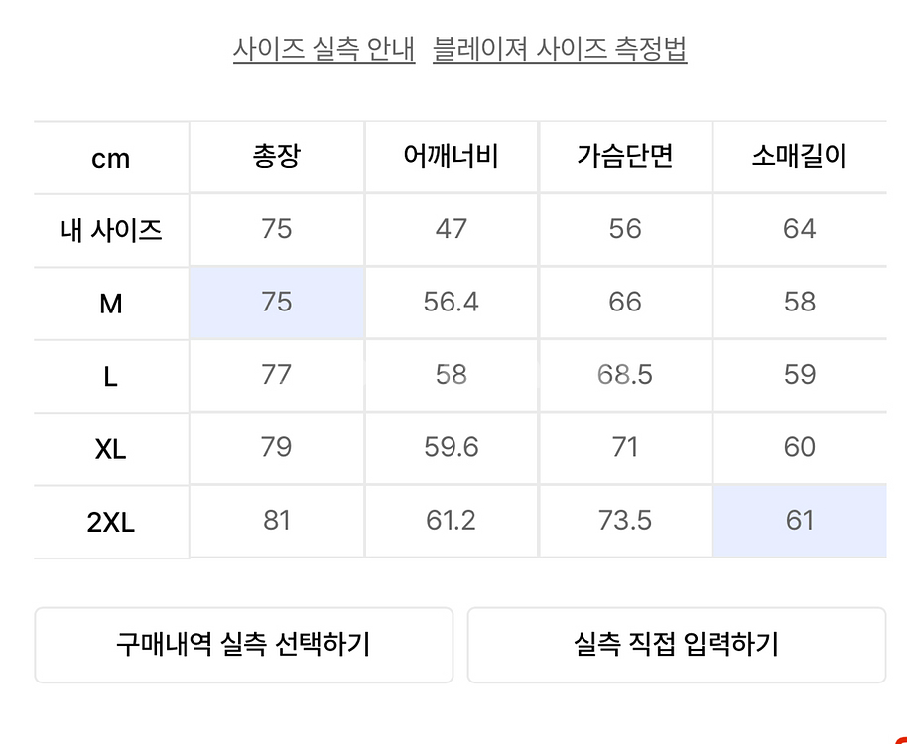
Task: Click the 구매내역 실측 선택하기 button
Action: (x=243, y=645)
